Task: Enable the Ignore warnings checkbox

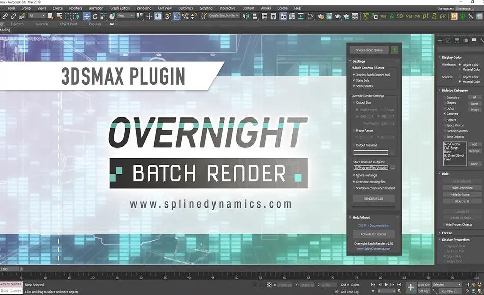Action: [x=354, y=175]
